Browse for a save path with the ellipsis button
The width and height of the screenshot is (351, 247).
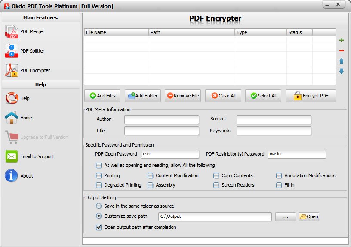[286, 216]
